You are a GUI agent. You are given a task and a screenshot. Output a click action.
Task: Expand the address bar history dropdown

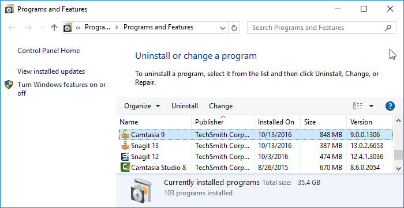pos(223,28)
